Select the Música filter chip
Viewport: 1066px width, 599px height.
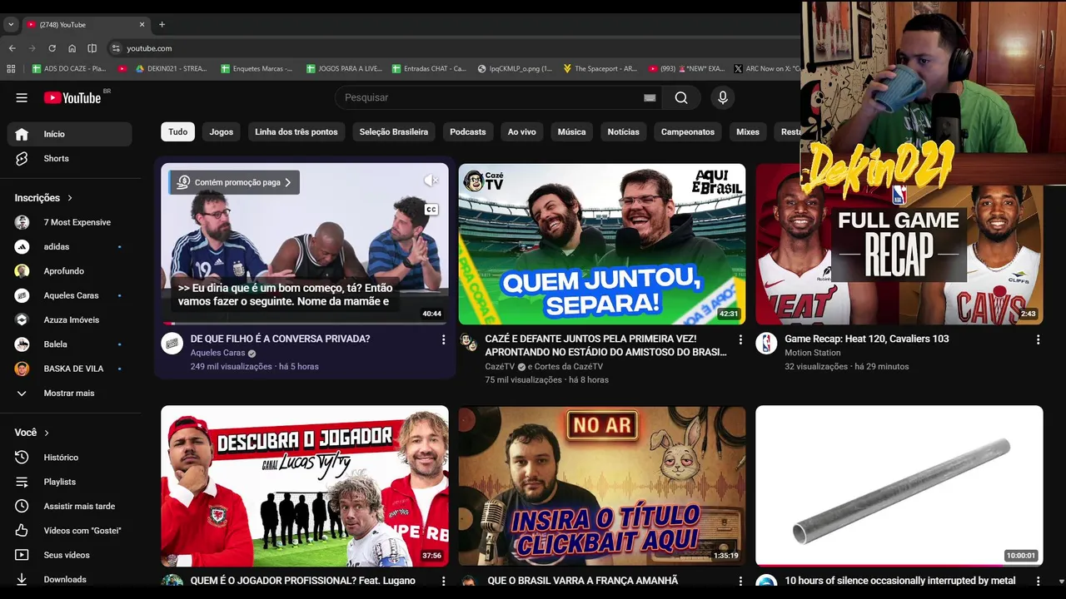click(571, 131)
